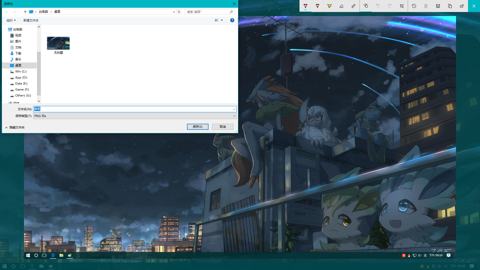Click 此电脑 in address breadcrumb
The width and height of the screenshot is (480, 270).
tap(43, 12)
